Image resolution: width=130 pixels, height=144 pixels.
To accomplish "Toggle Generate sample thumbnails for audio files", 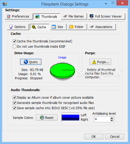I will 14,103.
